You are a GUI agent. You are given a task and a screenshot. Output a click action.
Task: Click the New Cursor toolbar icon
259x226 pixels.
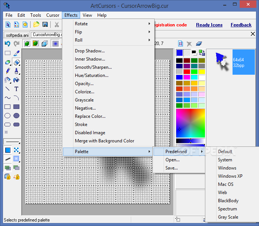coord(8,25)
